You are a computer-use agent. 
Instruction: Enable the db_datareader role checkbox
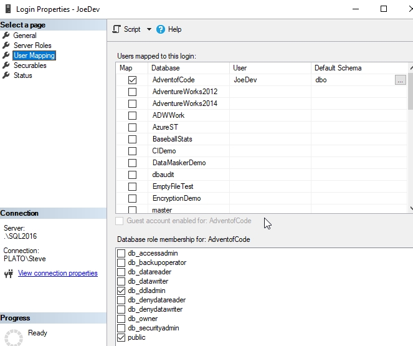(121, 272)
